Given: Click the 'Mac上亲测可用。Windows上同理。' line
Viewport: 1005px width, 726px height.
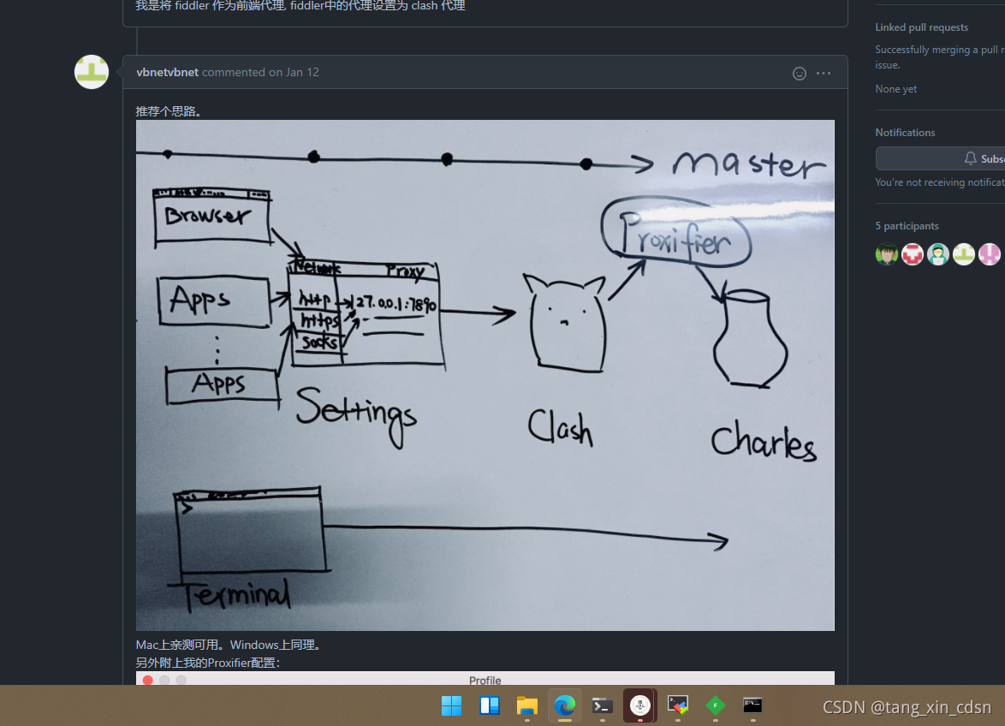Looking at the screenshot, I should [230, 645].
